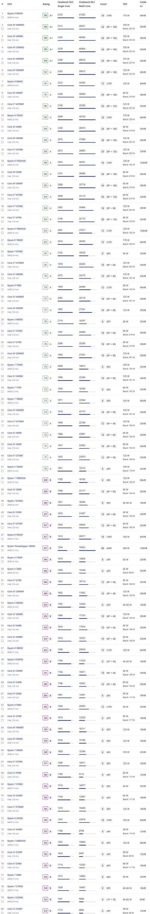Sort the table by Rating column
Image resolution: width=150 pixels, height=914 pixels.
(46, 4)
